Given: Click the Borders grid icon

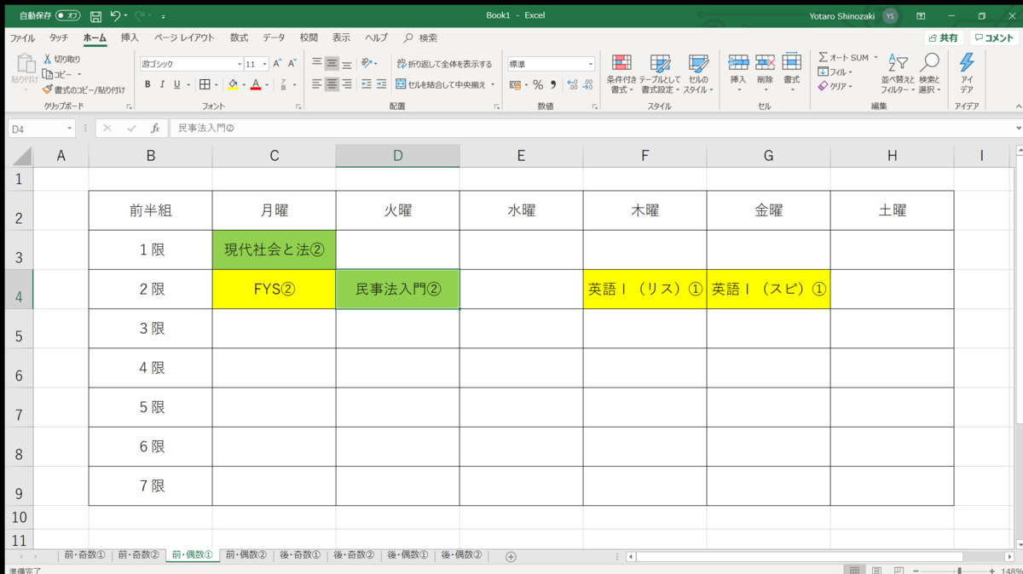Looking at the screenshot, I should (x=205, y=84).
